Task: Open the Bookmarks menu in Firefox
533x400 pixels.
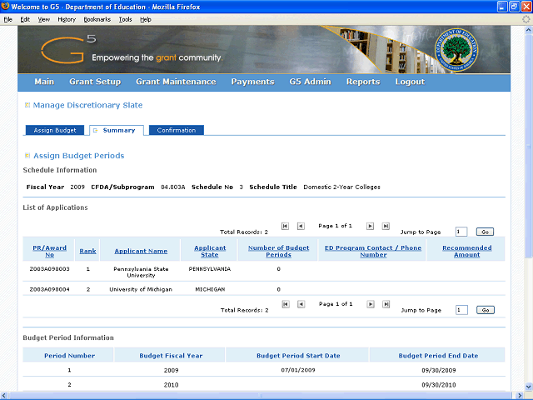Action: (x=97, y=18)
